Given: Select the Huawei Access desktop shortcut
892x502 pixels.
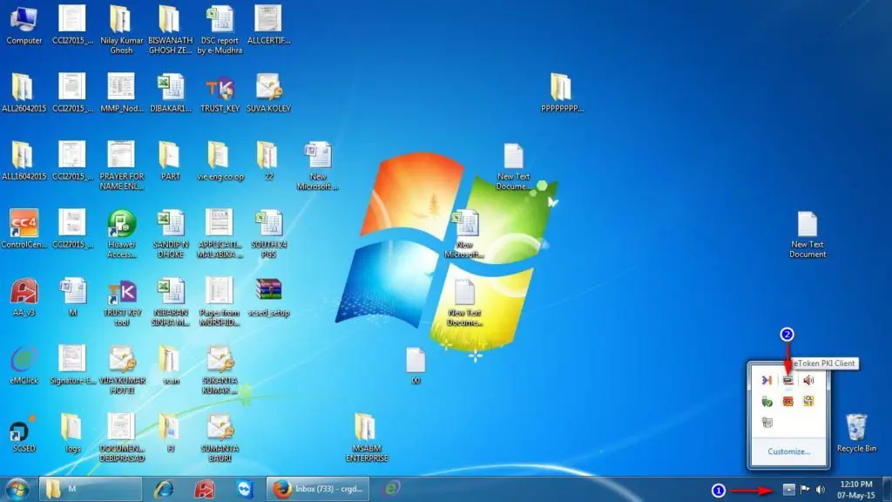Looking at the screenshot, I should [121, 225].
